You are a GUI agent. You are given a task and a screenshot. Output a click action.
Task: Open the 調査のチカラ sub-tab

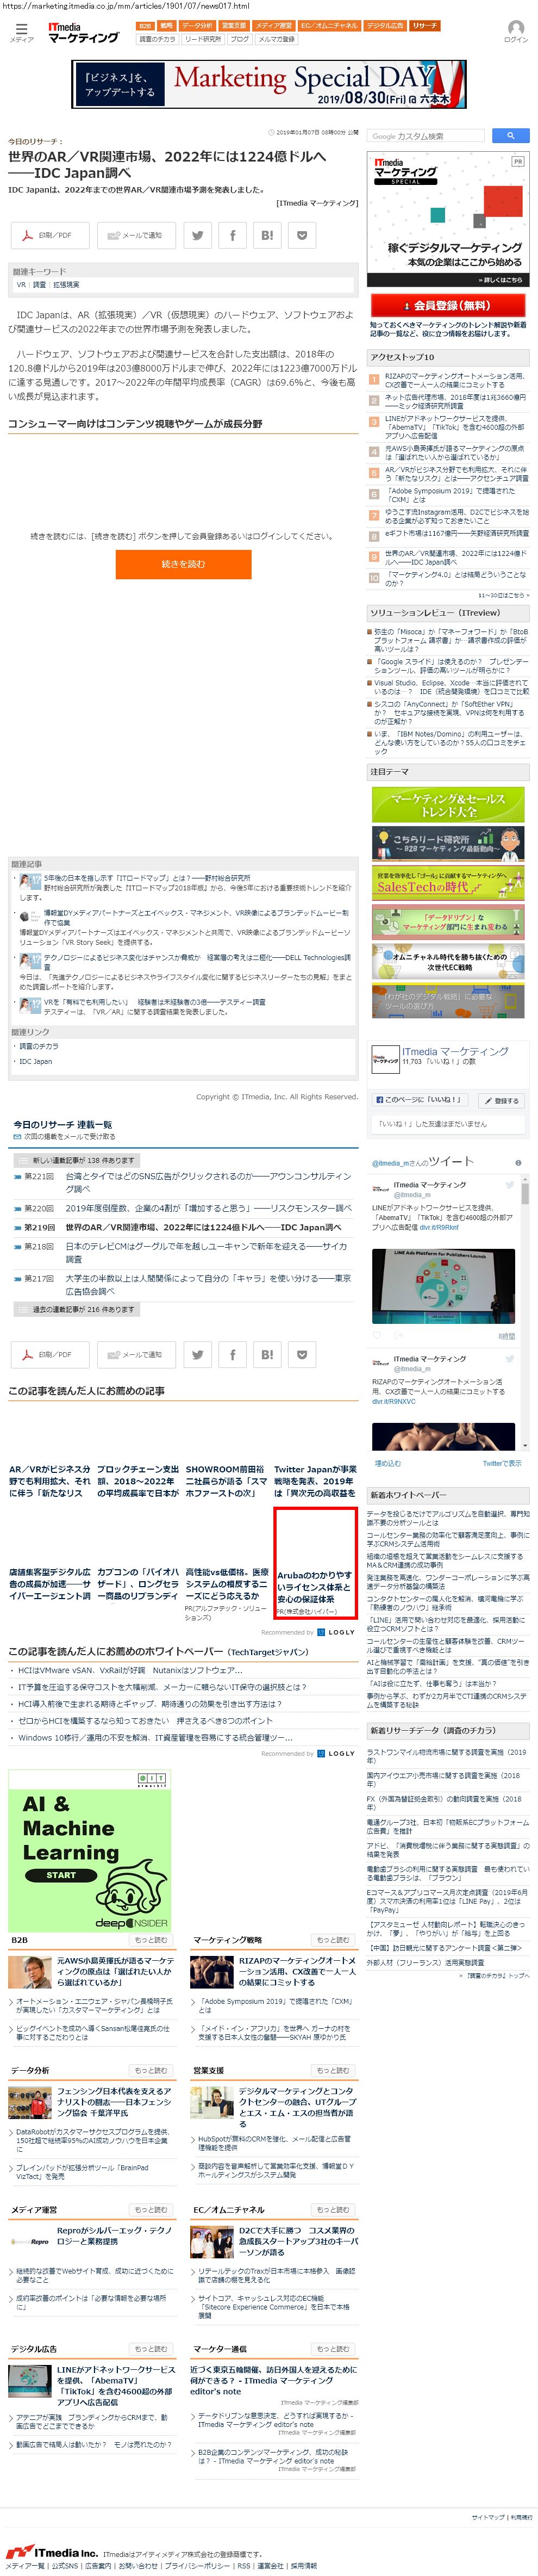[x=157, y=39]
